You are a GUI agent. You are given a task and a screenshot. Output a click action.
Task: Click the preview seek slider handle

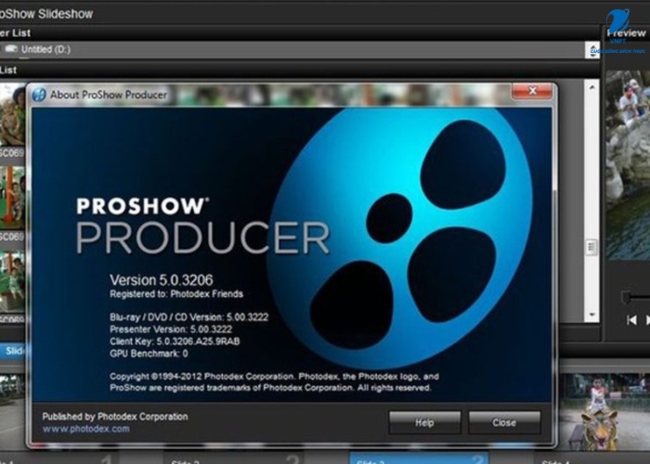[x=627, y=296]
